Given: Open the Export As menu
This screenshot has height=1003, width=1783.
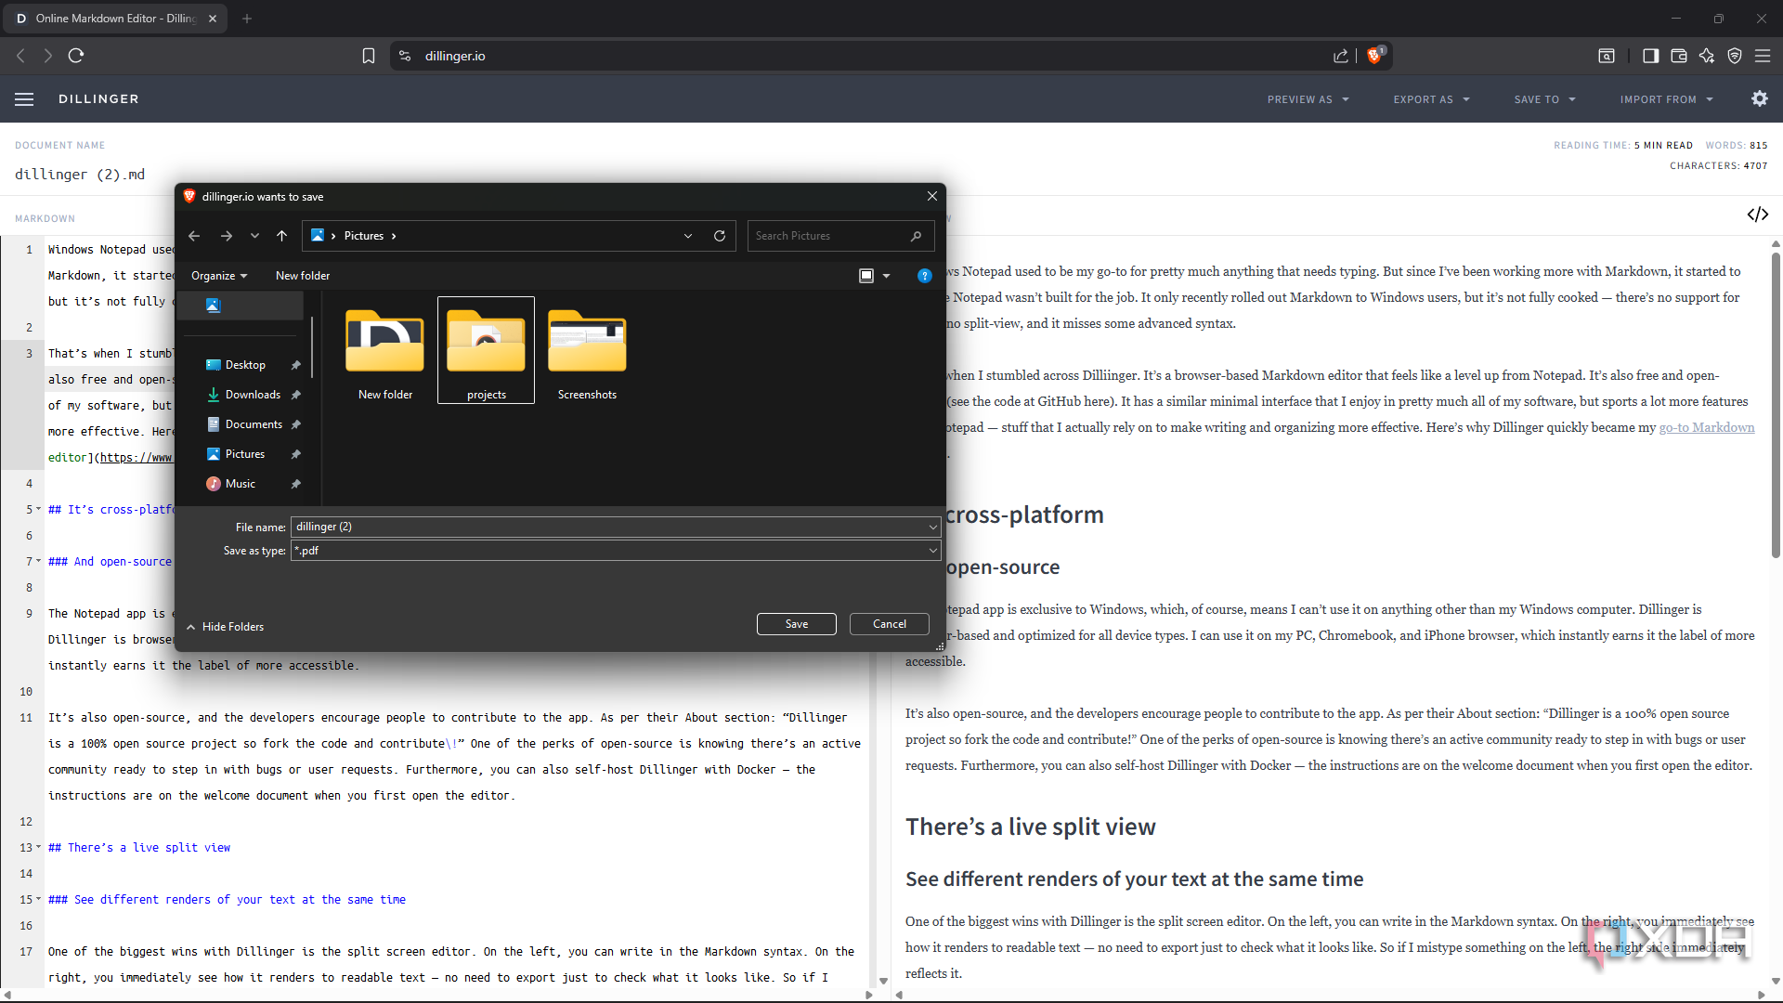Looking at the screenshot, I should (x=1431, y=99).
